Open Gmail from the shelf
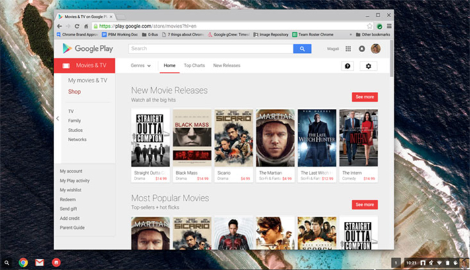This screenshot has width=470, height=270. coord(40,263)
